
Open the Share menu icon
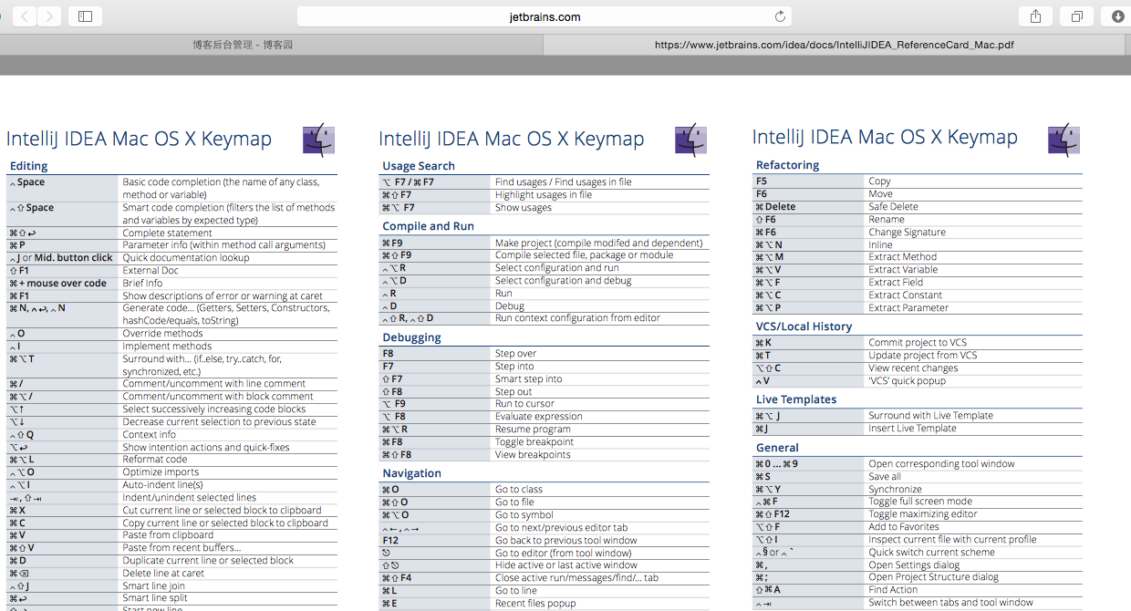click(x=1035, y=16)
